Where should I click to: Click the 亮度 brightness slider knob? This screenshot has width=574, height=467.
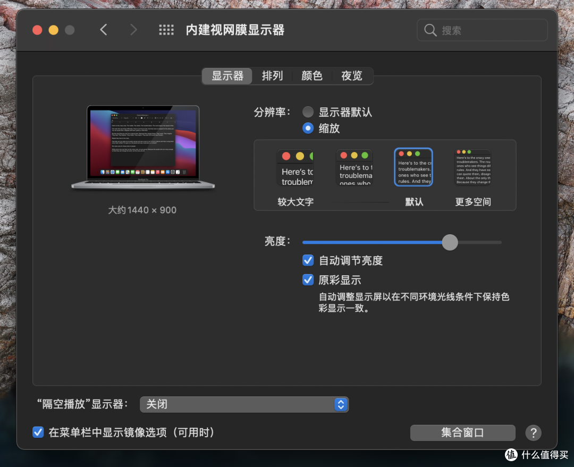click(x=450, y=242)
